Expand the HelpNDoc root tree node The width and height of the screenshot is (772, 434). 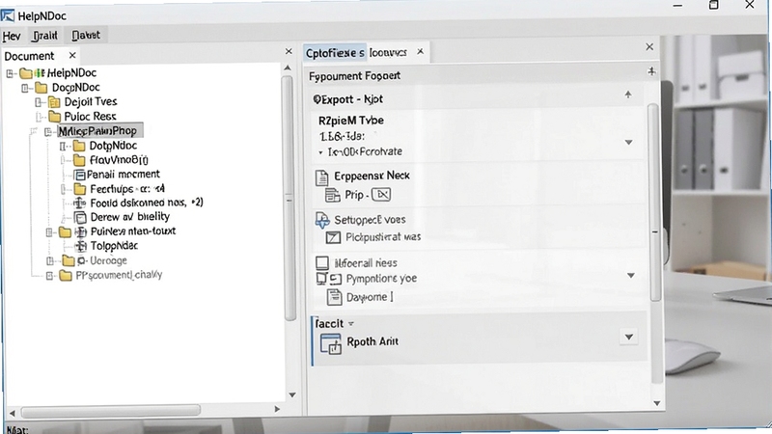click(10, 74)
